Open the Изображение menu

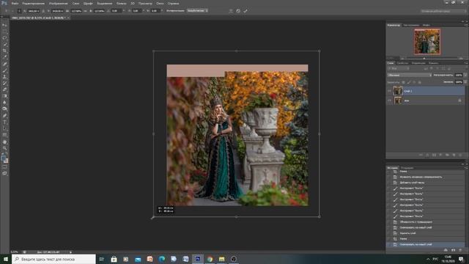(x=59, y=3)
